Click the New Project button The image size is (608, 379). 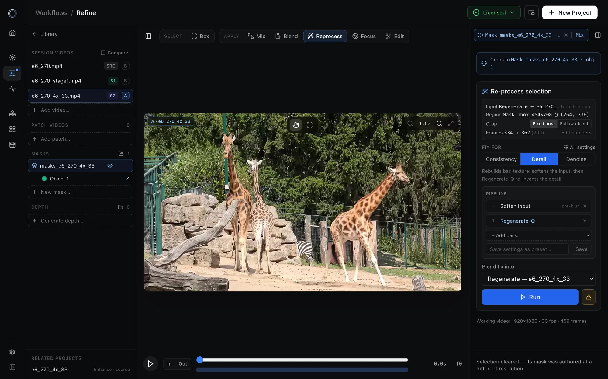click(570, 12)
